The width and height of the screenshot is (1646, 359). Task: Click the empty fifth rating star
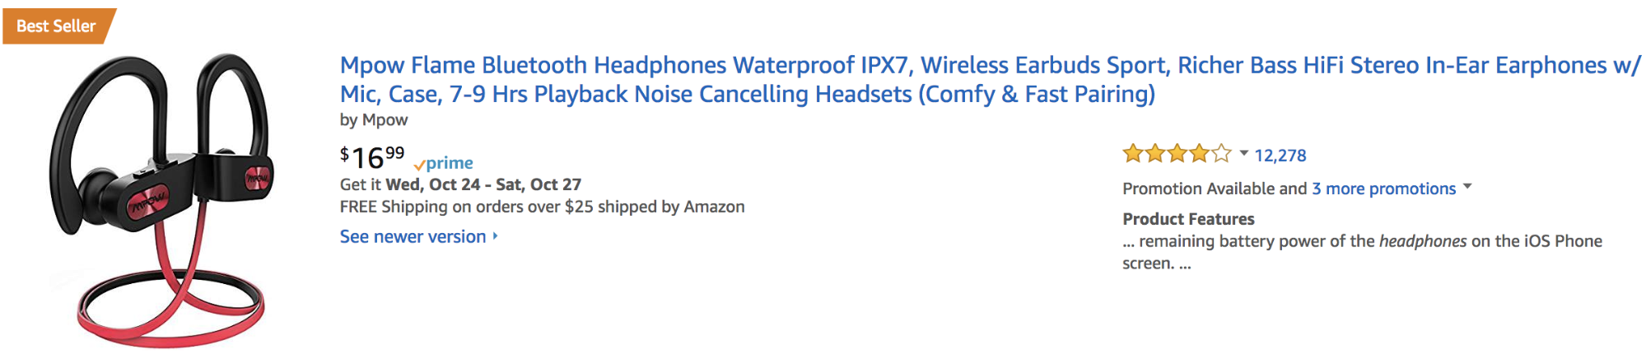pyautogui.click(x=1222, y=154)
